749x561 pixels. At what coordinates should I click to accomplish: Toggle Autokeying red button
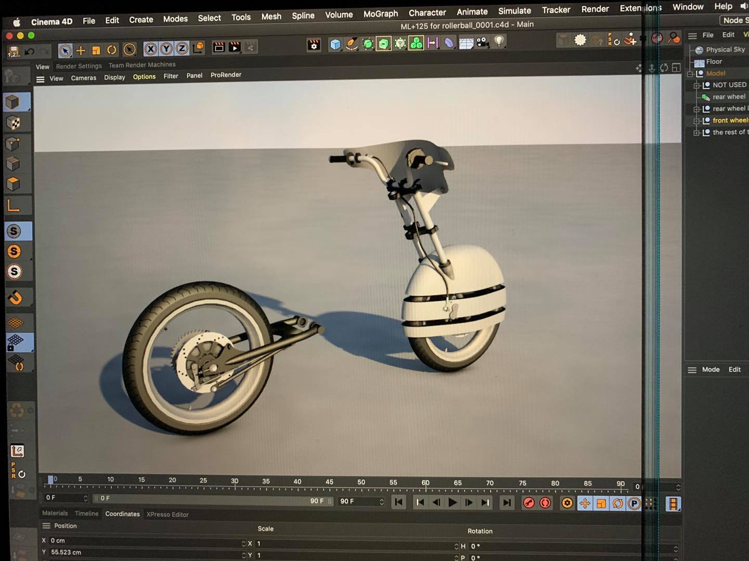545,503
